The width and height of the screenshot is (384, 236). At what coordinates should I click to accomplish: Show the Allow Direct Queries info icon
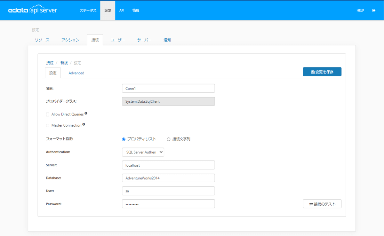pyautogui.click(x=86, y=113)
